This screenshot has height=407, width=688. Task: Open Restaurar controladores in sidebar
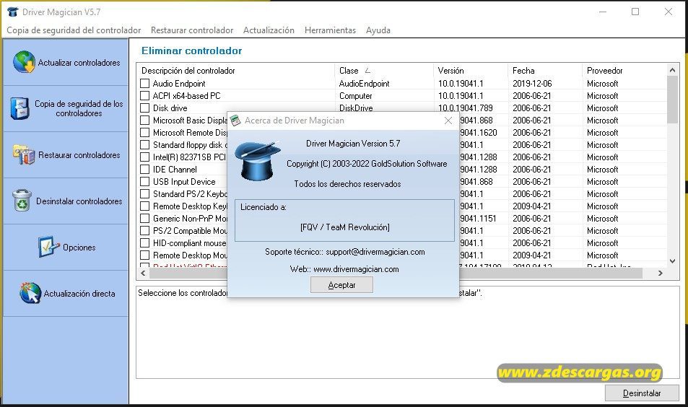(x=66, y=155)
